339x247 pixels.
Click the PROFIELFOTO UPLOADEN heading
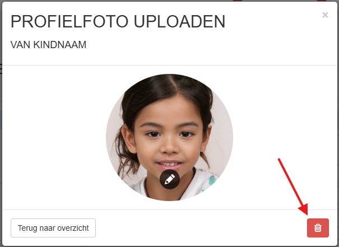click(118, 22)
